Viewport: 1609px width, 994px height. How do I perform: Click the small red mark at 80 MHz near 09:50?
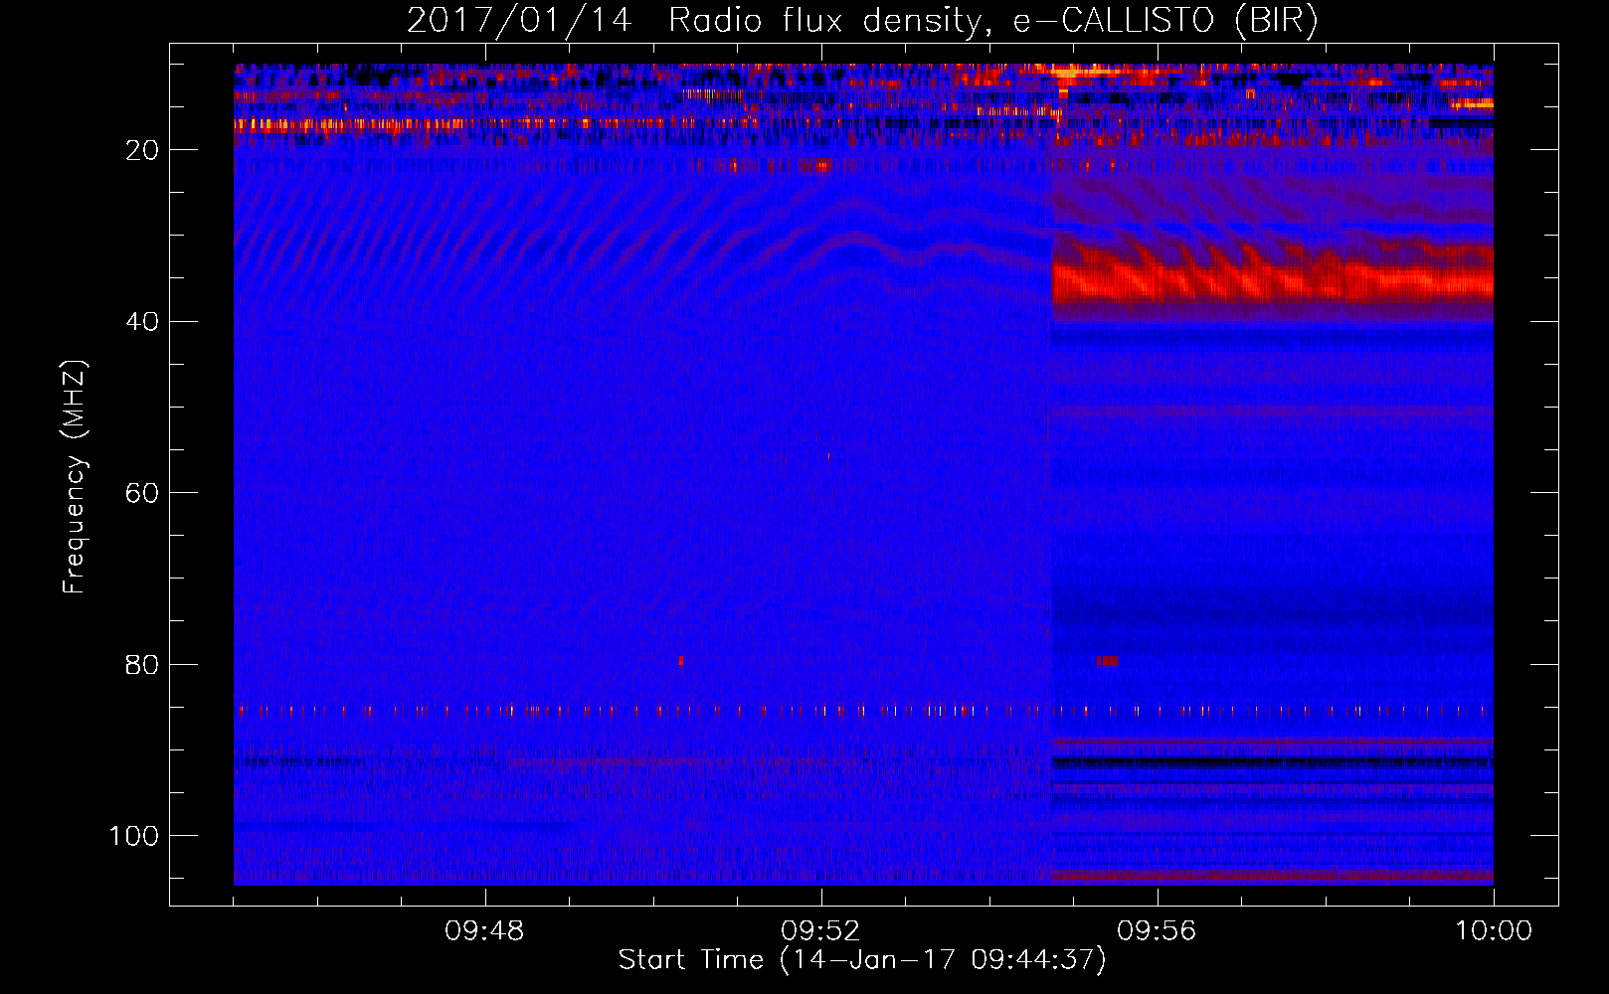click(x=681, y=661)
